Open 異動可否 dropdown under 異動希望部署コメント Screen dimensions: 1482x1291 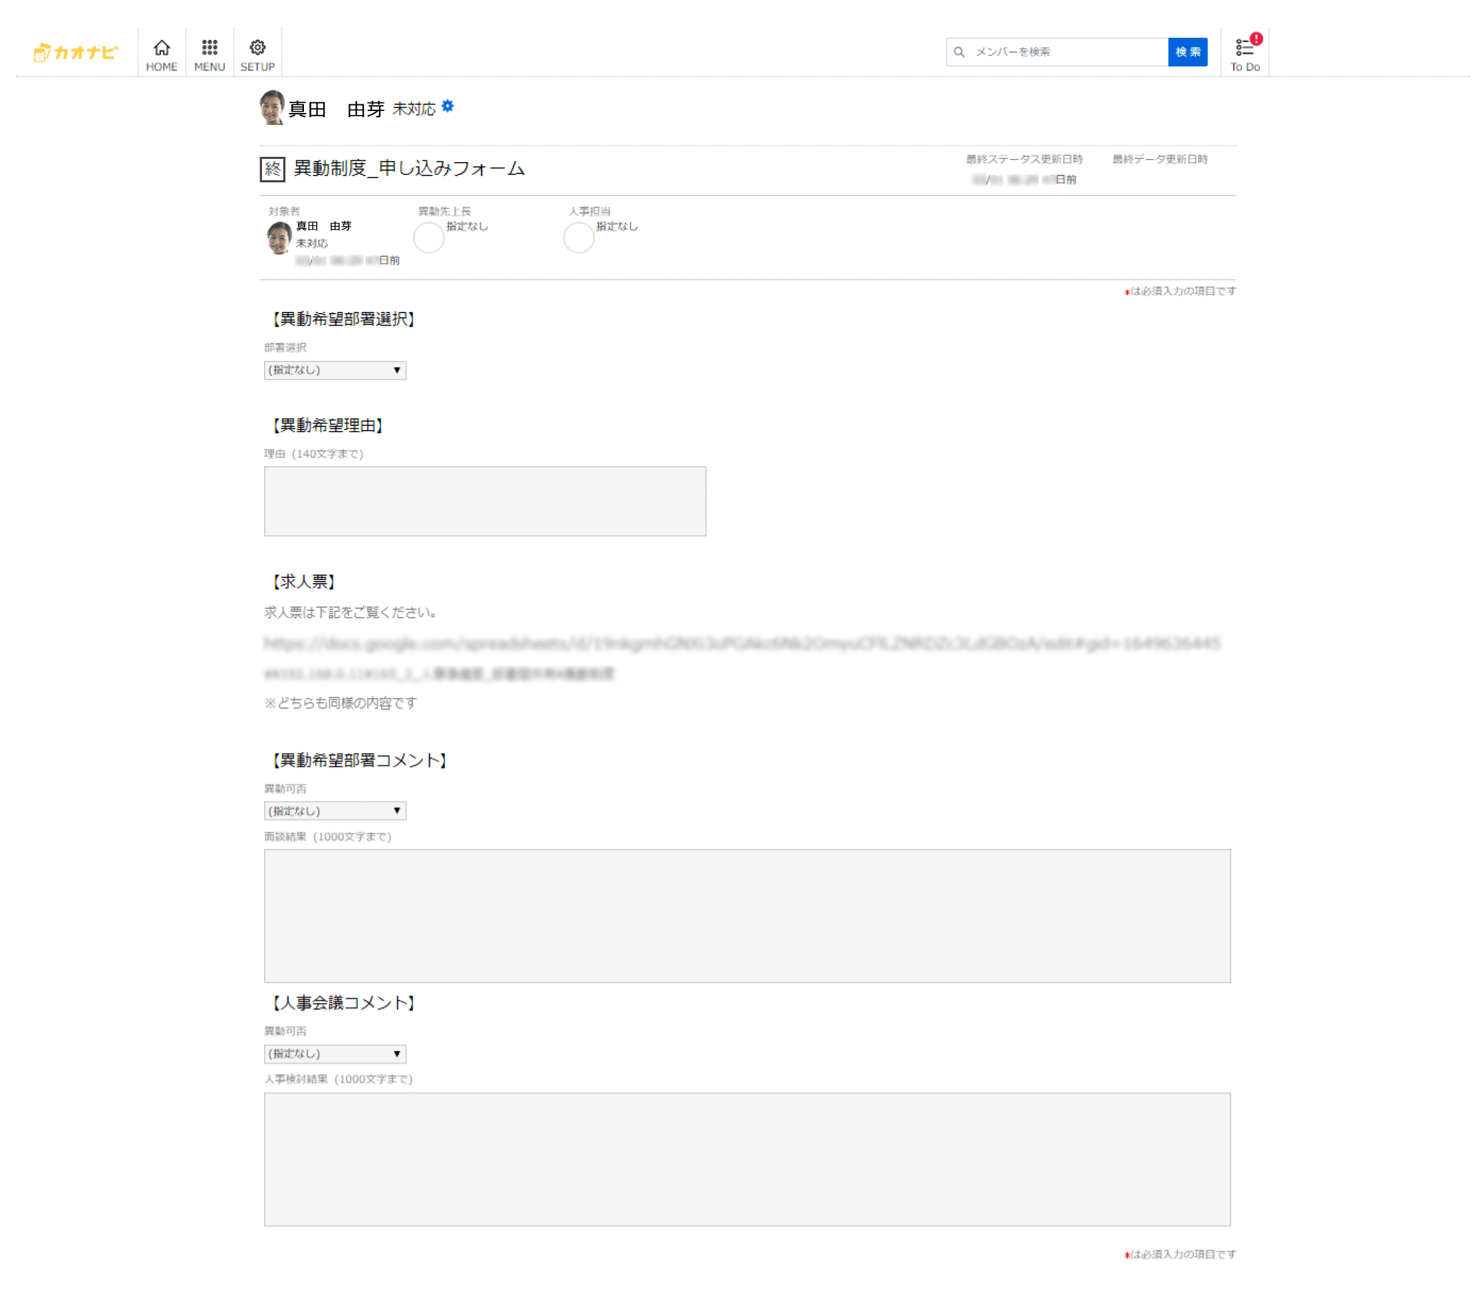click(x=335, y=811)
